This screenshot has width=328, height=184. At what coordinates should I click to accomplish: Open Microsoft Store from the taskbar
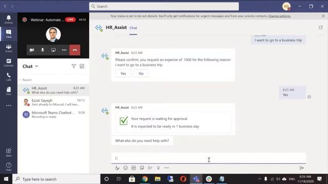click(132, 179)
